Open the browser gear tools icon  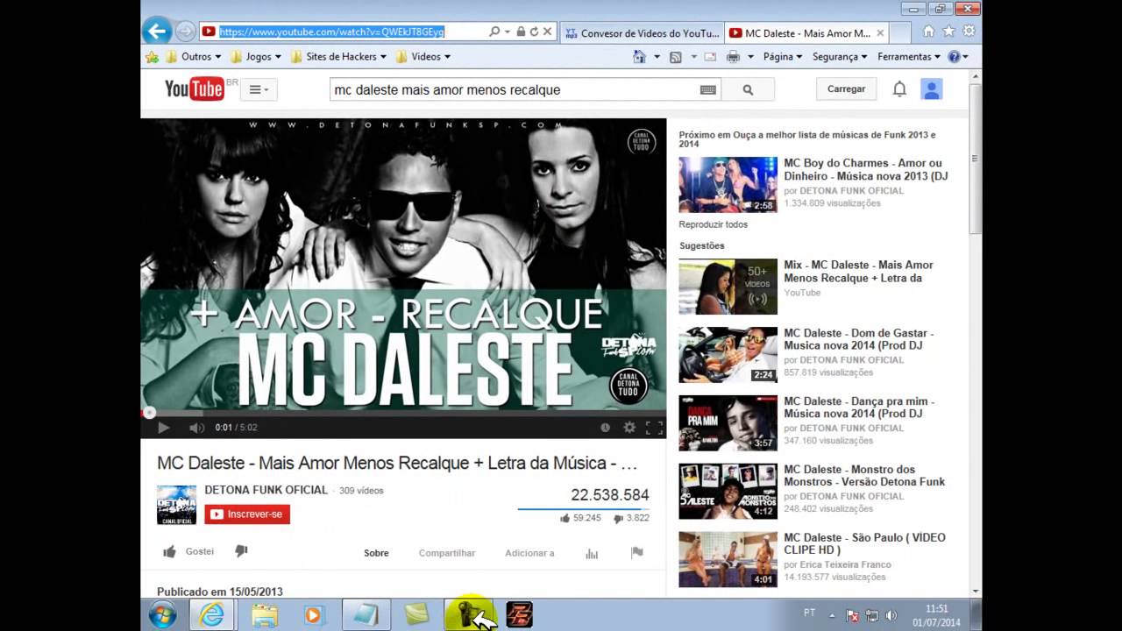(969, 32)
